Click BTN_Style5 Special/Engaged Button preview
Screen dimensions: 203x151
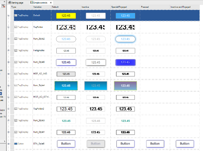click(x=125, y=144)
